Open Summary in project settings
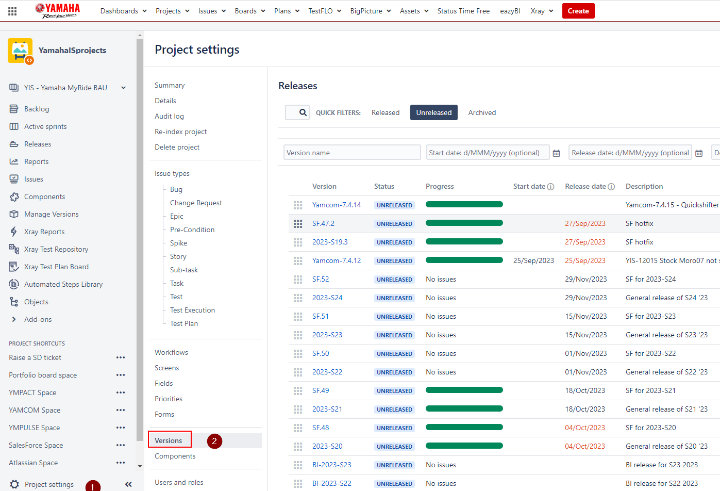The width and height of the screenshot is (720, 491). tap(170, 85)
